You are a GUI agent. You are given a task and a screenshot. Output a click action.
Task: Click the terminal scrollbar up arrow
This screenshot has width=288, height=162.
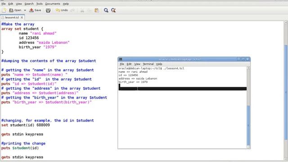coord(248,68)
